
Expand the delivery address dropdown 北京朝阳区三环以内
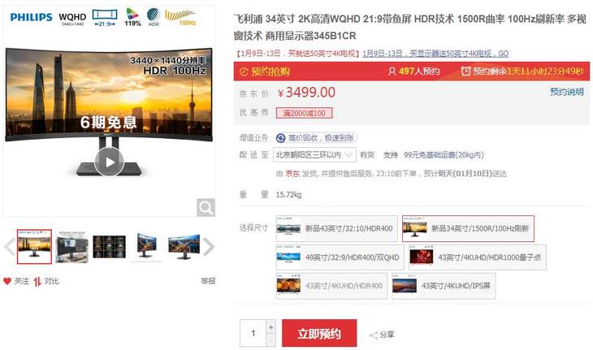(314, 155)
